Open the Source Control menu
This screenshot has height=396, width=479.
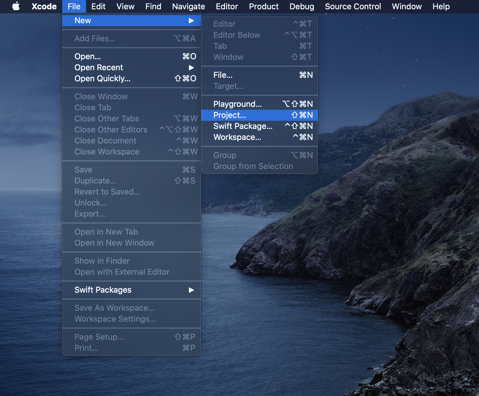[353, 6]
